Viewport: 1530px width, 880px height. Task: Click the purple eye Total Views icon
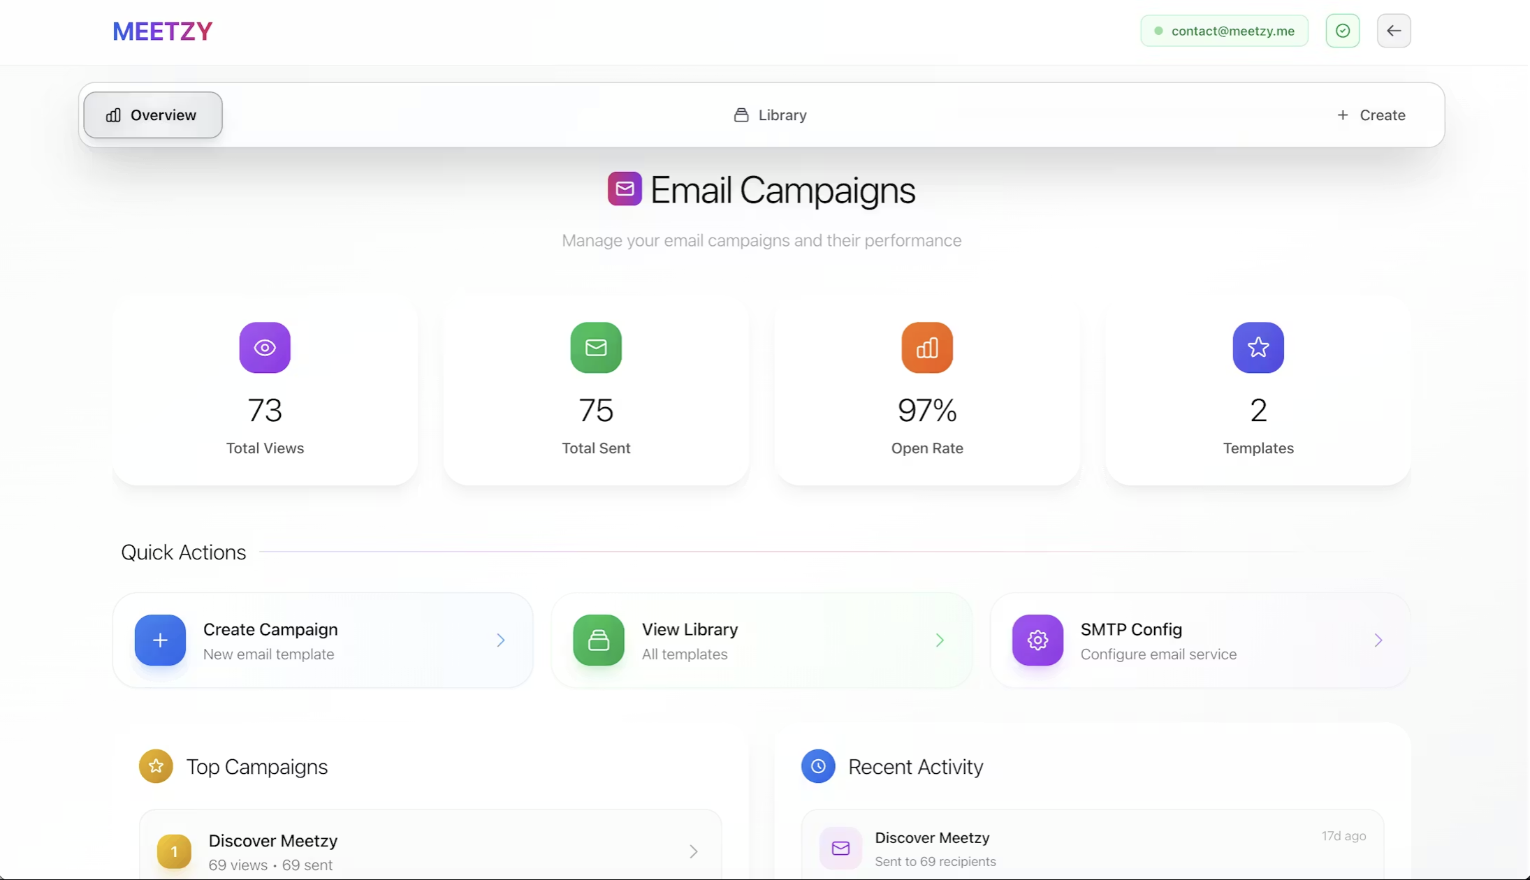coord(265,347)
